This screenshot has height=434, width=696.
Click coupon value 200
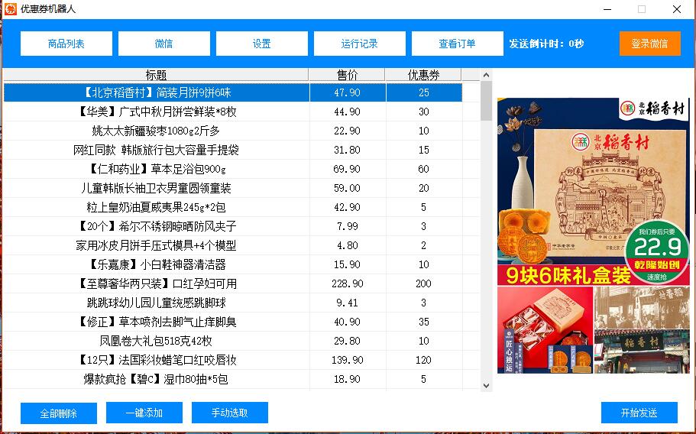pyautogui.click(x=424, y=283)
